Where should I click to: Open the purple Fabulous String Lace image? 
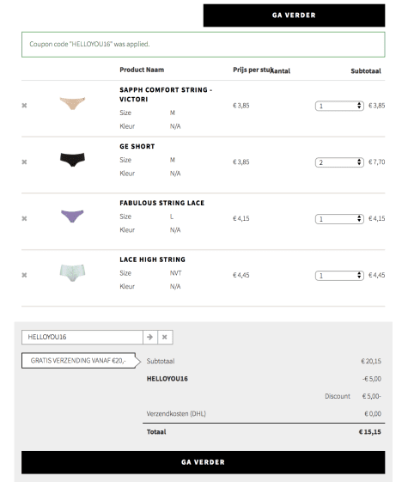[72, 217]
